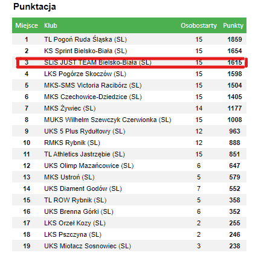Select UKS 5 Plus Rydułtowy club
Viewport: 264px width, 264px height.
tap(85, 131)
